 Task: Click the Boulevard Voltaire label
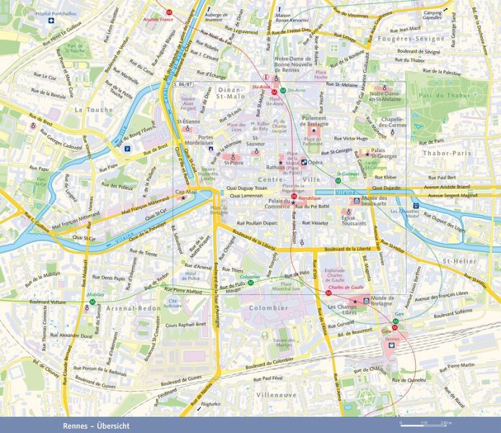click(48, 302)
